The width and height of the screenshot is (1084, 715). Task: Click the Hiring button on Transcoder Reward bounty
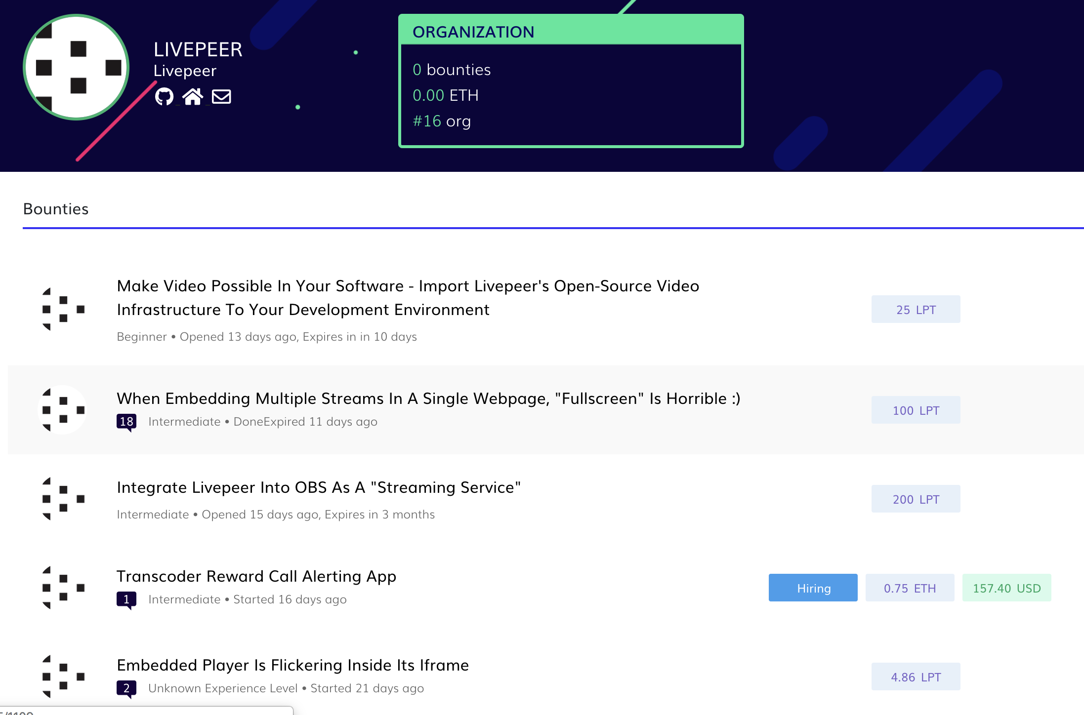tap(813, 588)
